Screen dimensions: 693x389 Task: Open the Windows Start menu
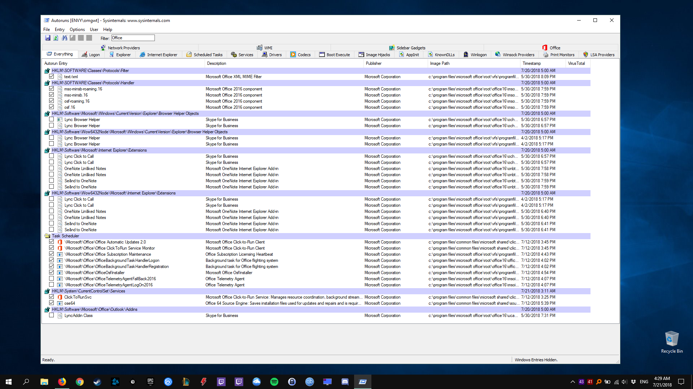[9, 382]
